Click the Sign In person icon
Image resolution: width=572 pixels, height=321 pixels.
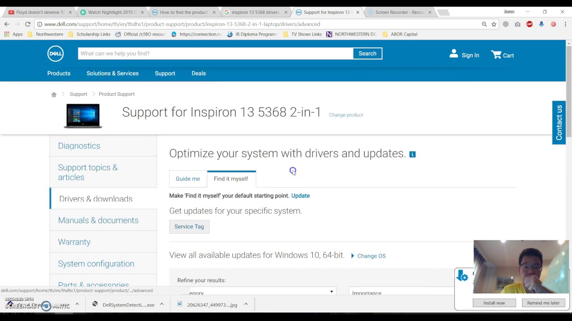click(454, 53)
